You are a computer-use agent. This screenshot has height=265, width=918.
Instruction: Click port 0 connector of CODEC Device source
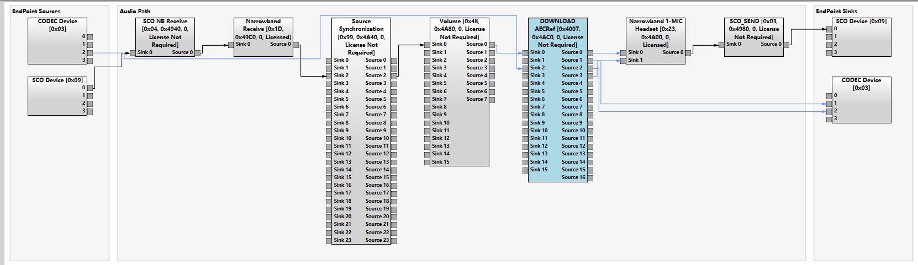[90, 37]
